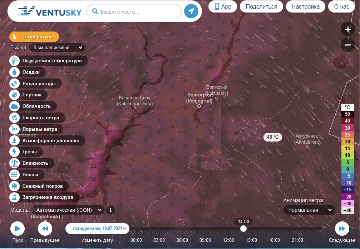Click the −20 swatch on temperature legend

pyautogui.click(x=347, y=197)
